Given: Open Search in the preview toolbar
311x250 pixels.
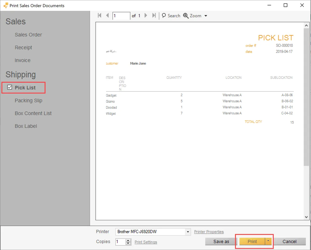Looking at the screenshot, I should [171, 16].
